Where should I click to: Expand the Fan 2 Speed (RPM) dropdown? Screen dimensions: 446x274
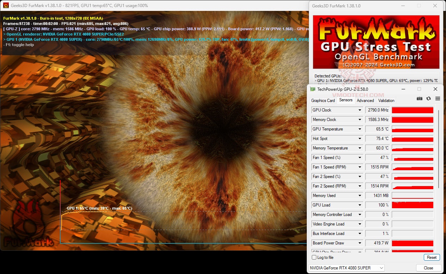(x=360, y=186)
